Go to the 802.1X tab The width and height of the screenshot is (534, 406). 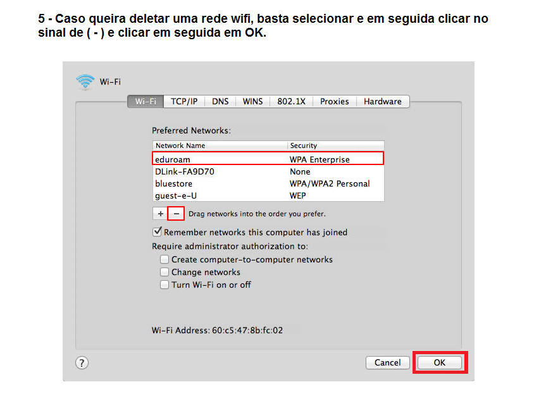pyautogui.click(x=292, y=101)
